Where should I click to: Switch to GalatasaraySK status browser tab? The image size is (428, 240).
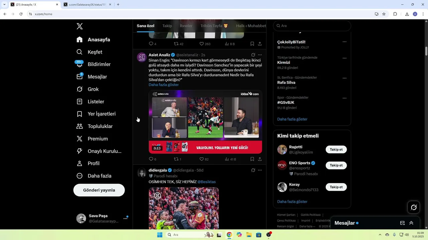[87, 5]
